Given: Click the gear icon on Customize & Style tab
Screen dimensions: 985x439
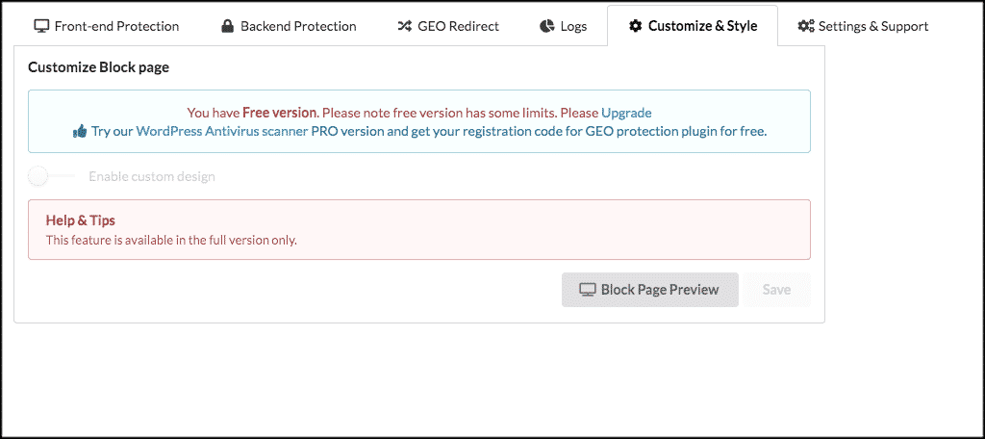Looking at the screenshot, I should (x=636, y=26).
